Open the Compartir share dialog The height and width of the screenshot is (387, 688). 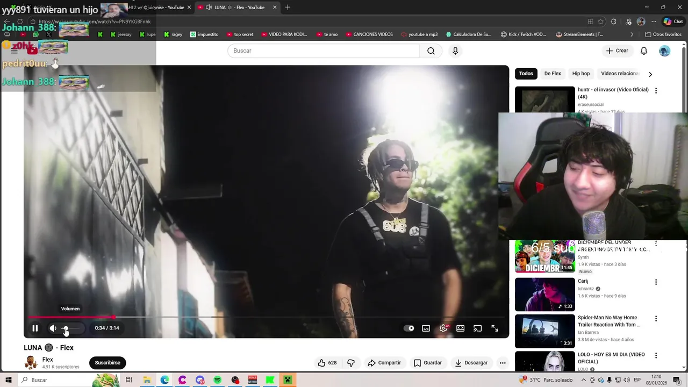384,363
